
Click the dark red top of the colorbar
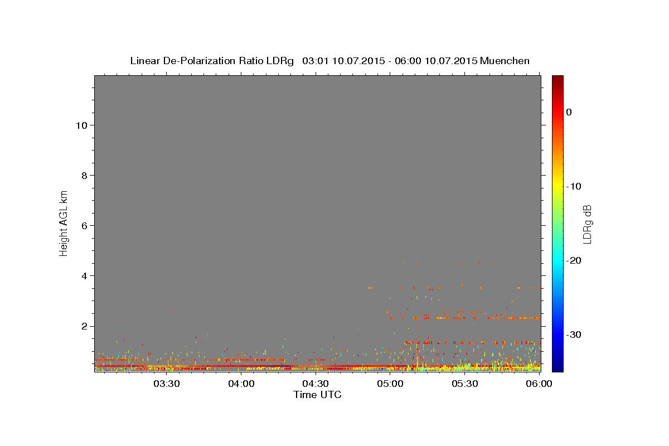coord(557,80)
